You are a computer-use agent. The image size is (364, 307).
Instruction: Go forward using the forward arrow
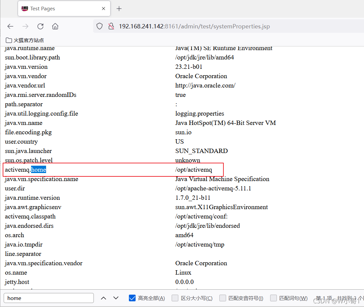click(x=25, y=26)
